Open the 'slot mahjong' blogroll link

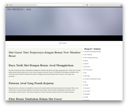[88, 55]
